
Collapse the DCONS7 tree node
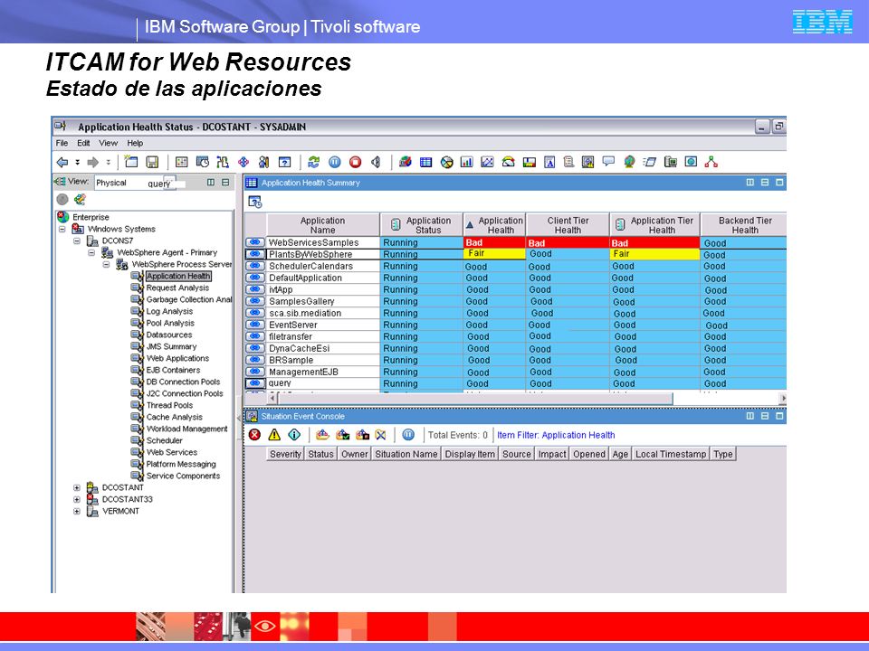pyautogui.click(x=77, y=241)
